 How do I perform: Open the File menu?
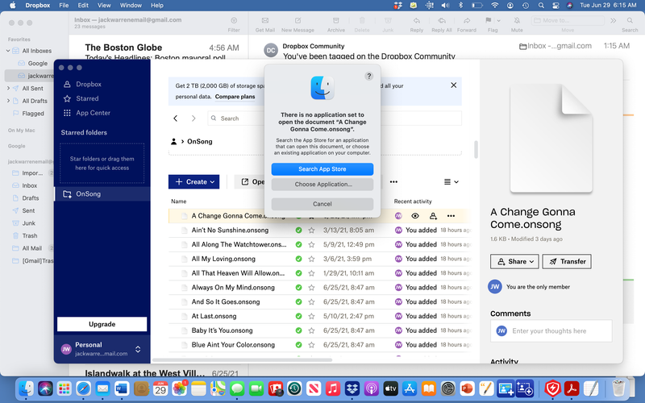click(63, 6)
